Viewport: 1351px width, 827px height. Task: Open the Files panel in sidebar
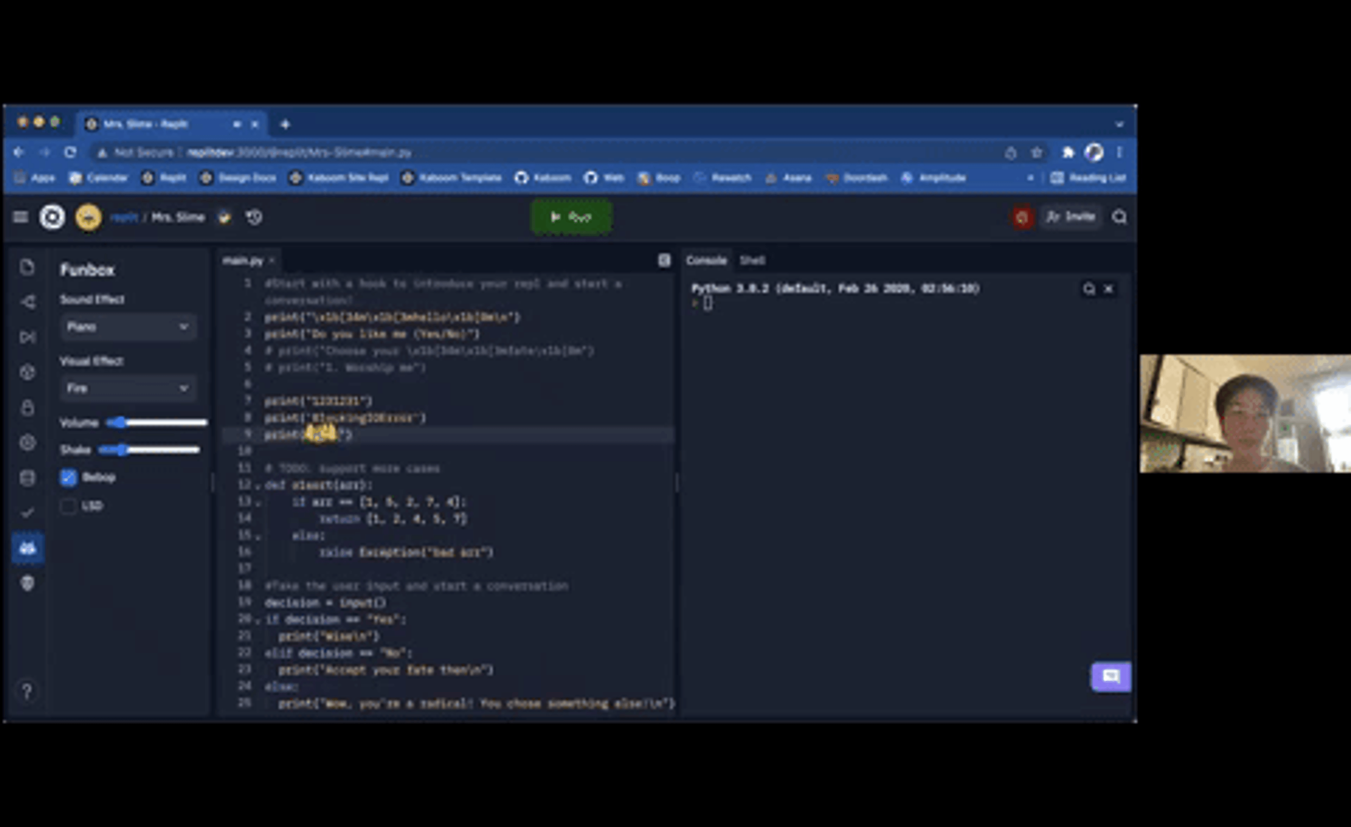[27, 268]
